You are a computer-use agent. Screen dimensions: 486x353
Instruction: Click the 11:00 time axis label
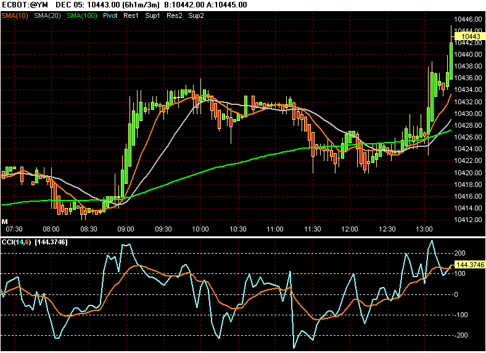pyautogui.click(x=275, y=229)
